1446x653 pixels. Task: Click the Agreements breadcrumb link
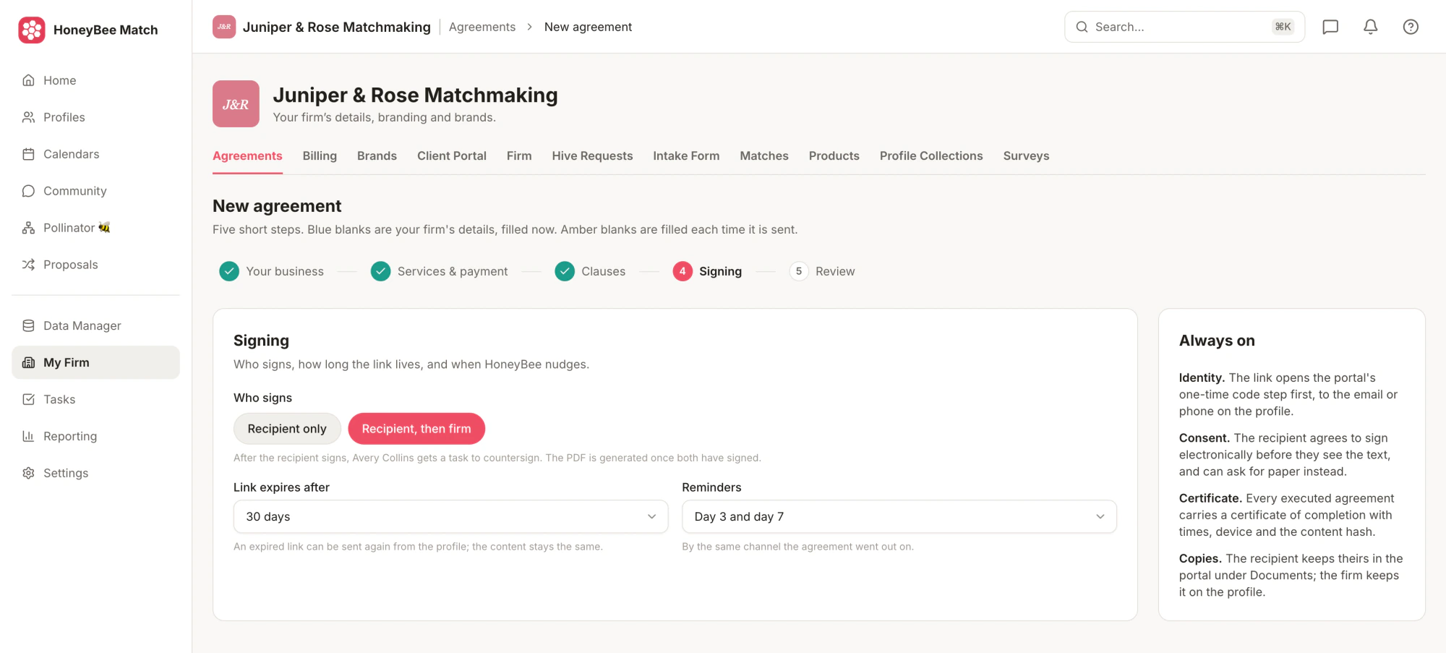482,27
